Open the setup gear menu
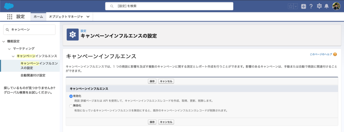This screenshot has width=344, height=132. pos(319,6)
